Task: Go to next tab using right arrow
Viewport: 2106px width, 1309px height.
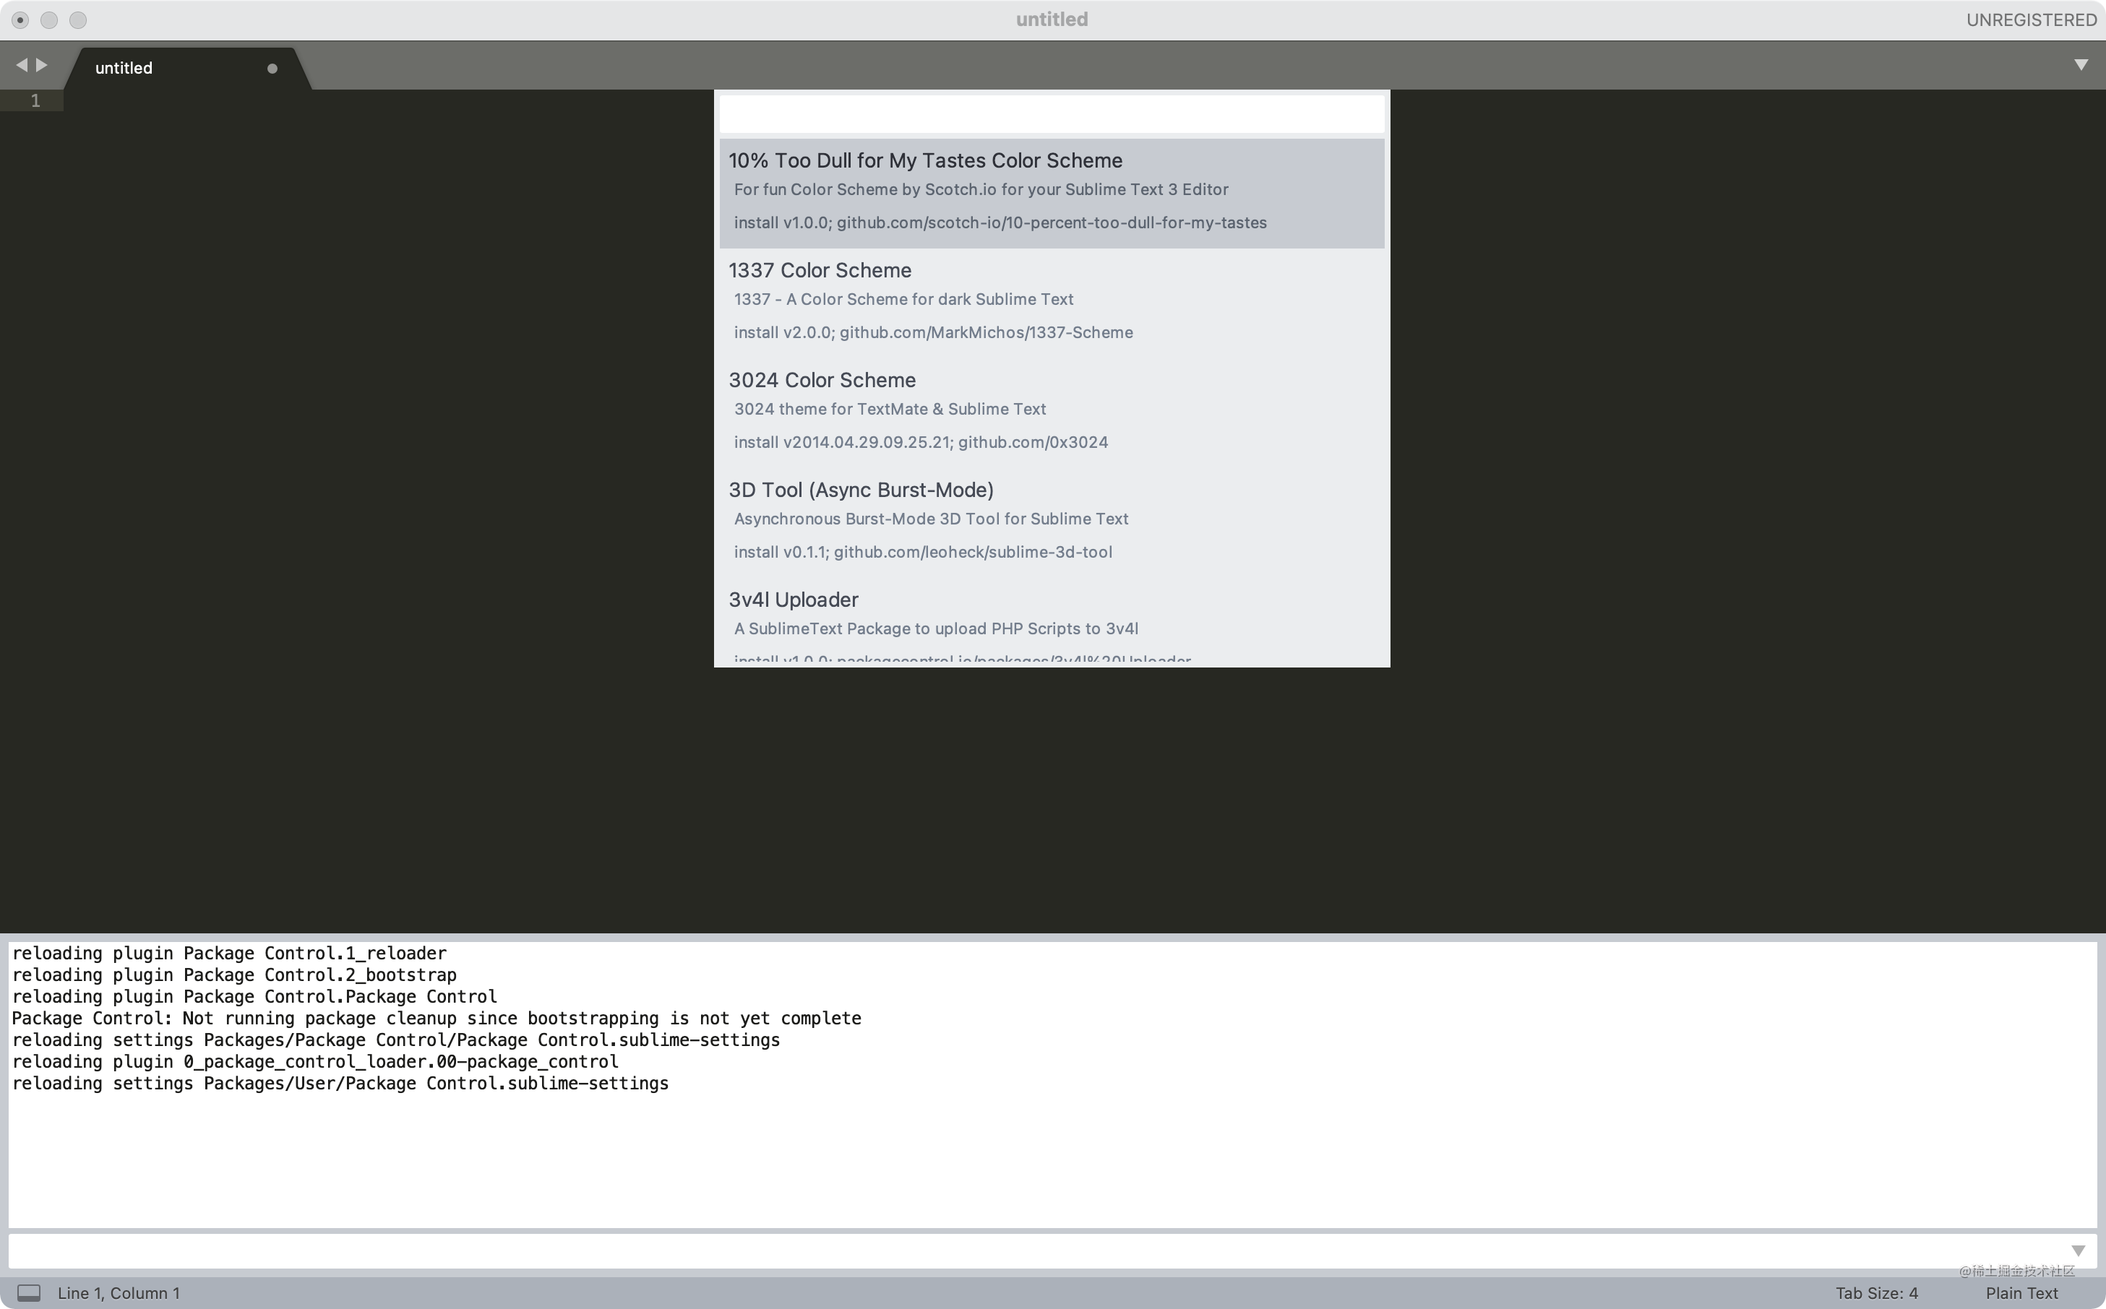Action: click(42, 65)
